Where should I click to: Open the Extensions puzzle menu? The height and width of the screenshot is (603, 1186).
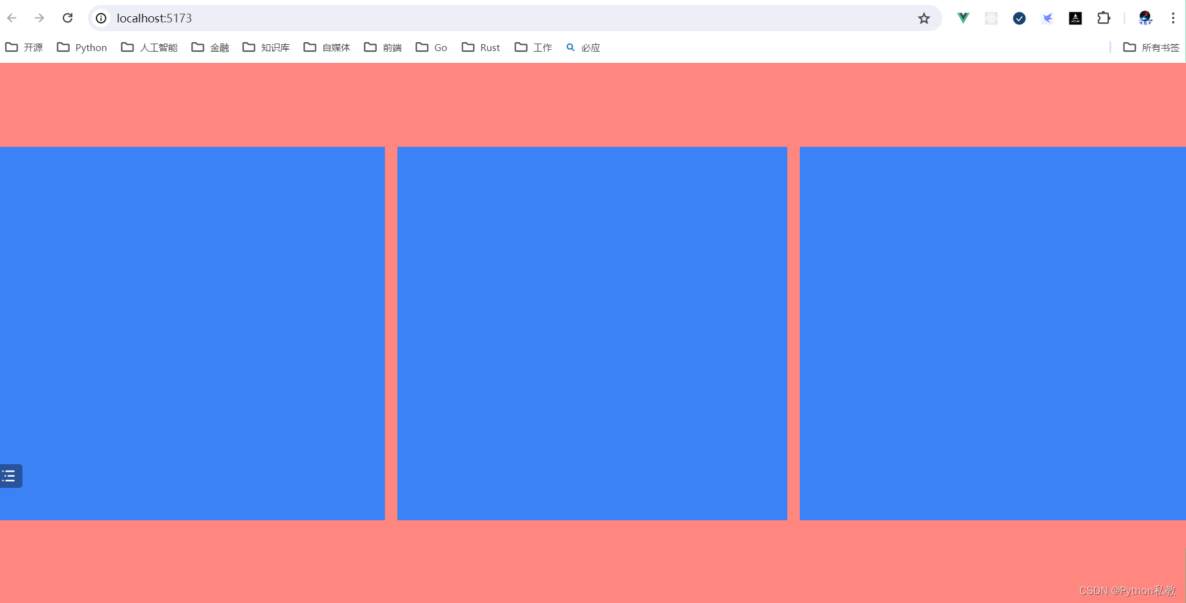pyautogui.click(x=1103, y=18)
